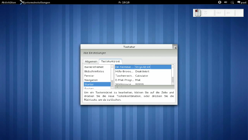Click shortcut list scrollbar up arrow
The height and width of the screenshot is (140, 248).
[172, 66]
